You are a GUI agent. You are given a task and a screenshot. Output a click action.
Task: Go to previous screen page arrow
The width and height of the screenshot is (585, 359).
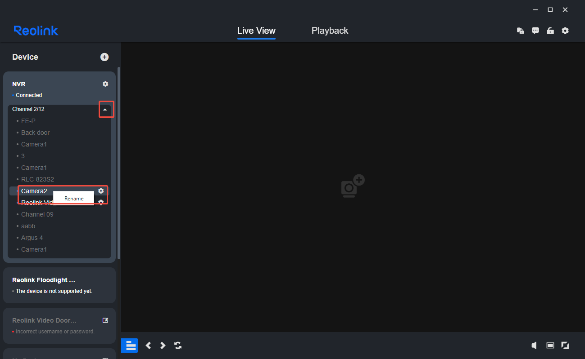(148, 346)
